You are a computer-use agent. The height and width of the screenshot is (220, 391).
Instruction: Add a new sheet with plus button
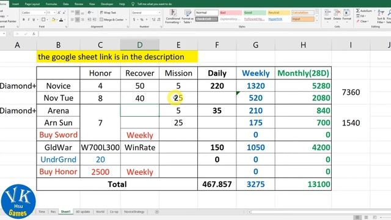click(157, 212)
